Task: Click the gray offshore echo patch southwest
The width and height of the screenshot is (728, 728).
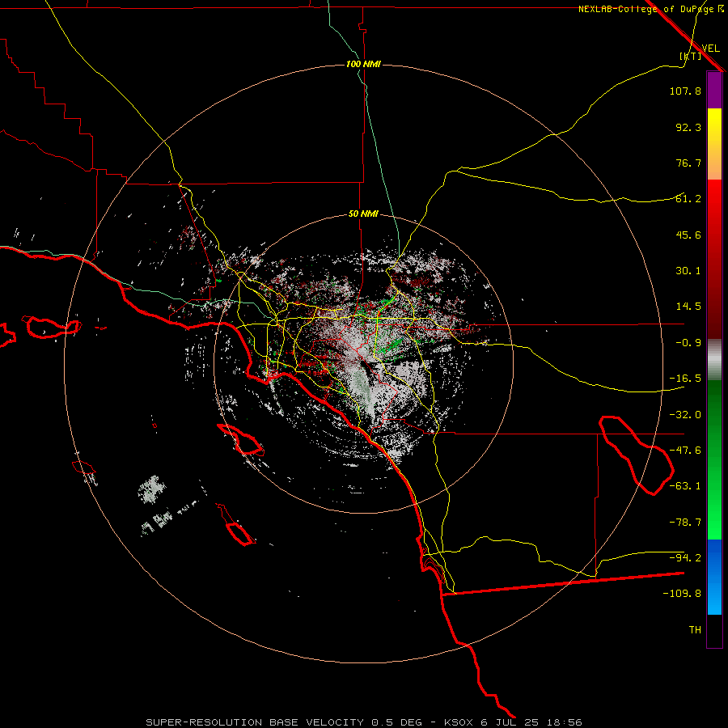Action: point(152,489)
